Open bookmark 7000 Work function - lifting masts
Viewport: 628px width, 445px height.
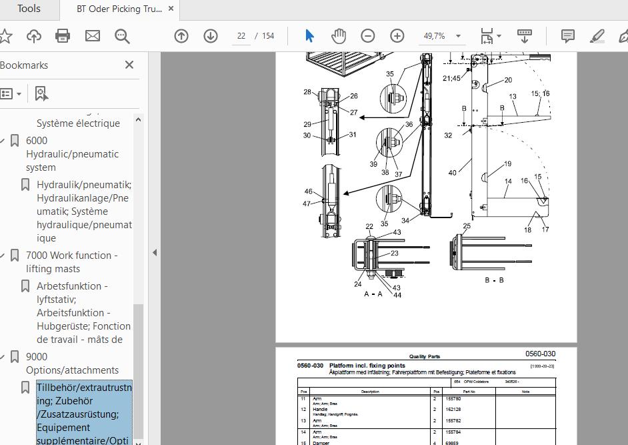[x=72, y=262]
